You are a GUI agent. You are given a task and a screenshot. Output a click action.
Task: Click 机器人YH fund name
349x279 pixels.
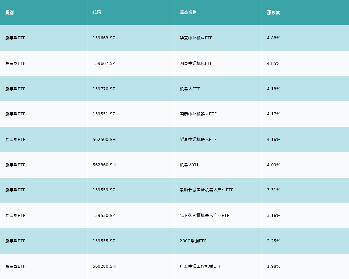pos(188,165)
